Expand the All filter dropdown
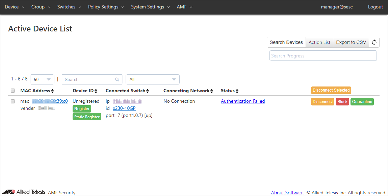The width and height of the screenshot is (388, 196). [x=153, y=79]
